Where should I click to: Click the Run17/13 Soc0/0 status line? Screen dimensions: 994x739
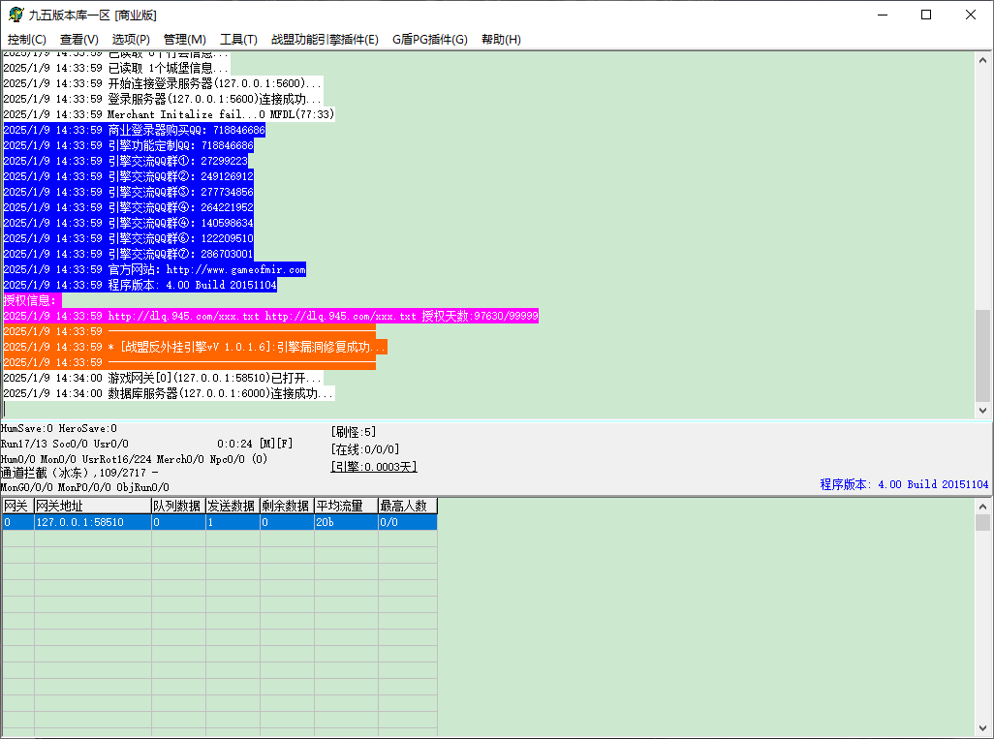tap(65, 444)
